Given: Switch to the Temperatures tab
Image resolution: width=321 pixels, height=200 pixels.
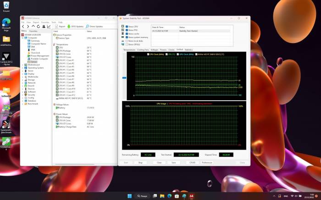Looking at the screenshot, I should point(129,50).
